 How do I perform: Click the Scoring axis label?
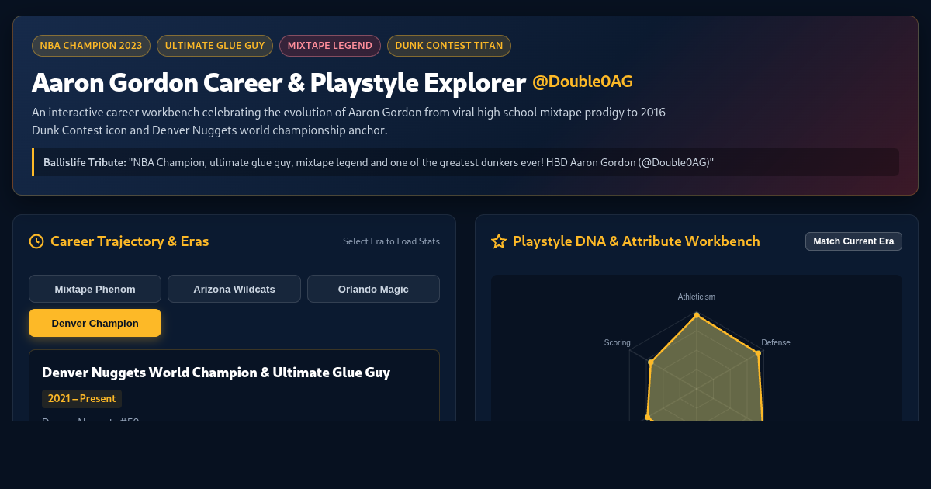click(618, 342)
